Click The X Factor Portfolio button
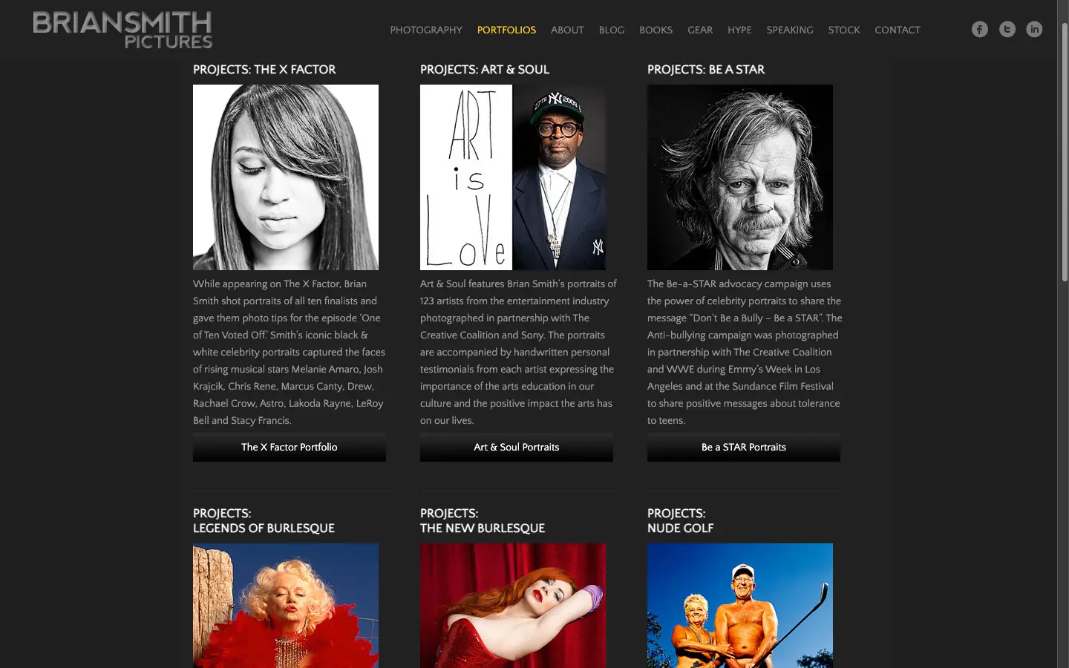Image resolution: width=1069 pixels, height=668 pixels. (x=290, y=447)
